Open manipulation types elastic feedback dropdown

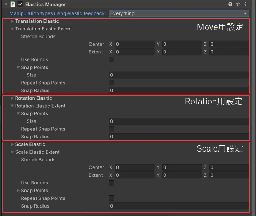pos(179,13)
